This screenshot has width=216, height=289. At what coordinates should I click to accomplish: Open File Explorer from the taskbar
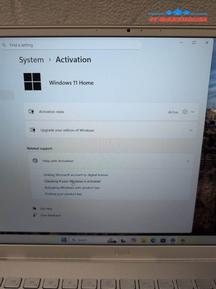[x=143, y=240]
